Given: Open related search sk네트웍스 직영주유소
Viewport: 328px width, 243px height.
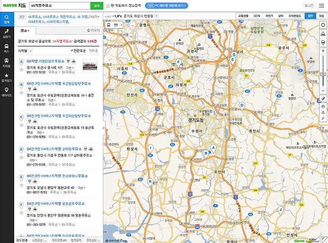Looking at the screenshot, I should (59, 17).
